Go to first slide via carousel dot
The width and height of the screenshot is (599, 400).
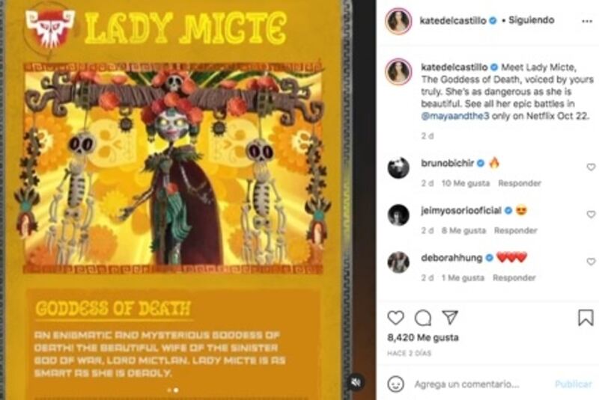coord(169,390)
